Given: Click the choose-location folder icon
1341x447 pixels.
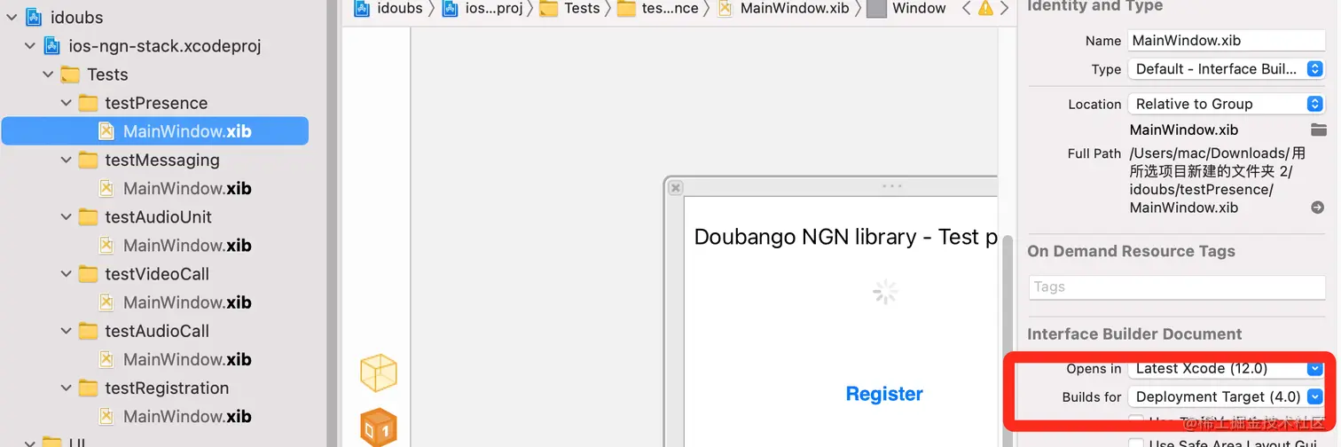Looking at the screenshot, I should click(1318, 129).
